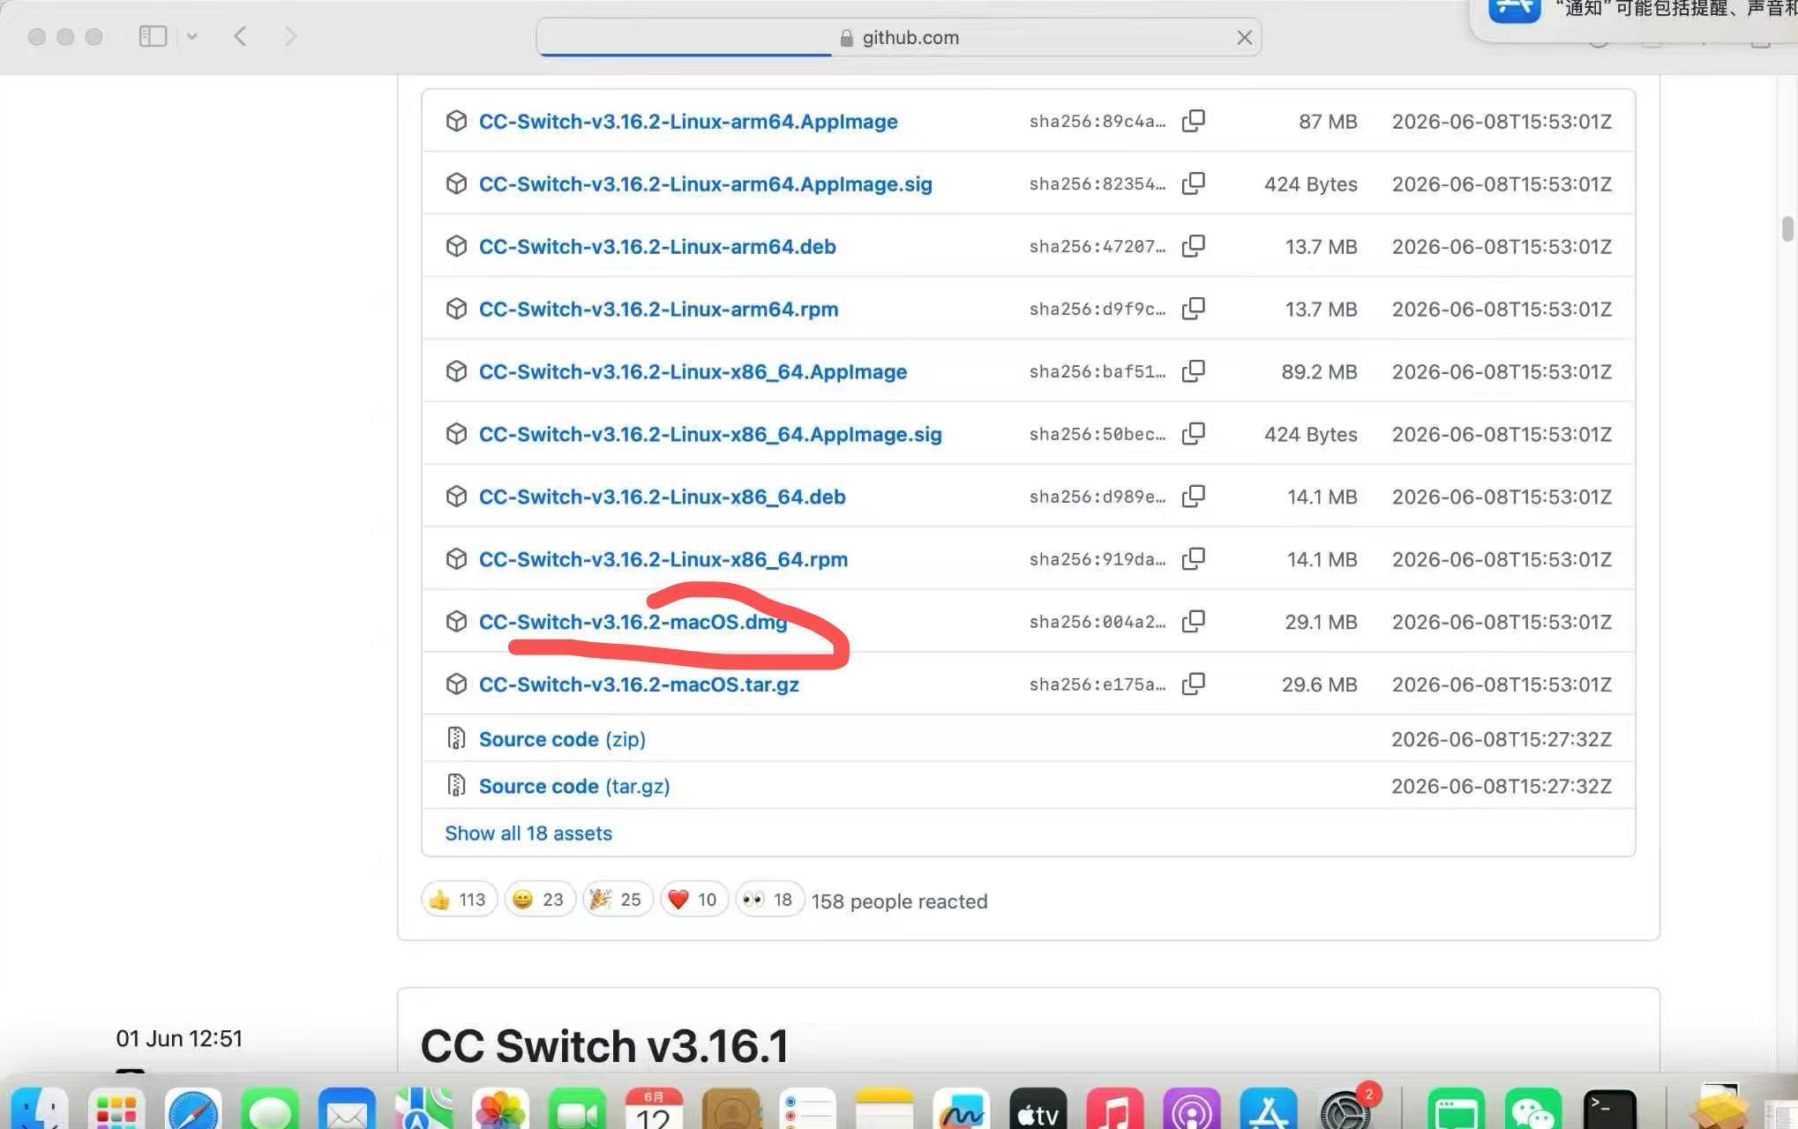Viewport: 1798px width, 1129px height.
Task: Expand Show all 18 assets
Action: click(528, 833)
